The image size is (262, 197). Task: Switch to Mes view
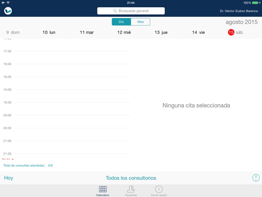[140, 22]
